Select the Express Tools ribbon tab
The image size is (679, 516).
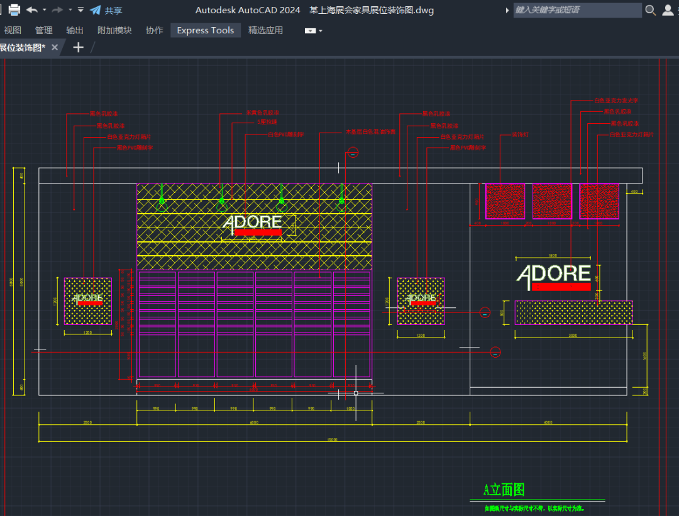point(205,30)
